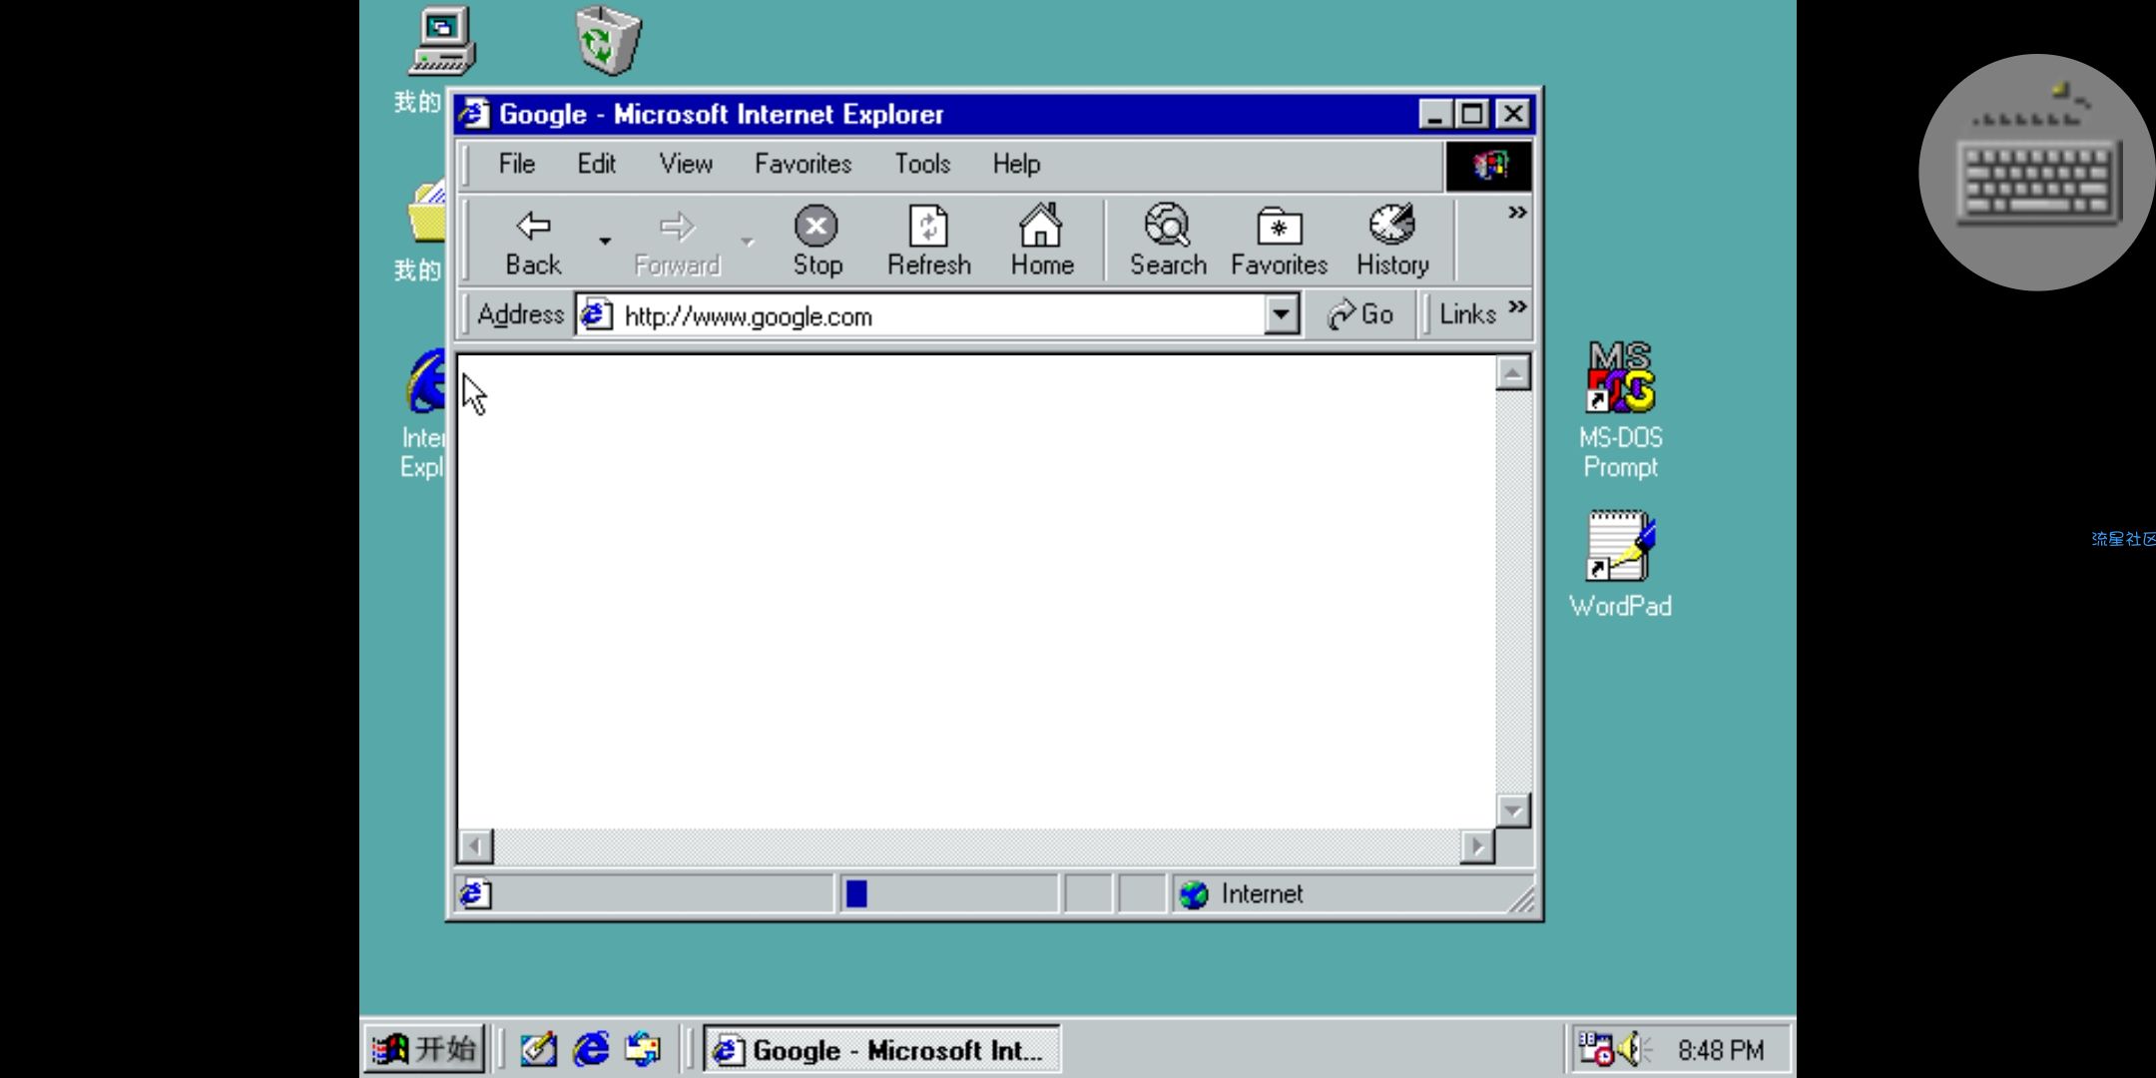
Task: Reload page with Refresh icon
Action: (928, 242)
